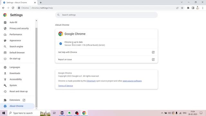Click the volume icon in the system tray
Screen dimensions: 206x116
click(x=169, y=113)
